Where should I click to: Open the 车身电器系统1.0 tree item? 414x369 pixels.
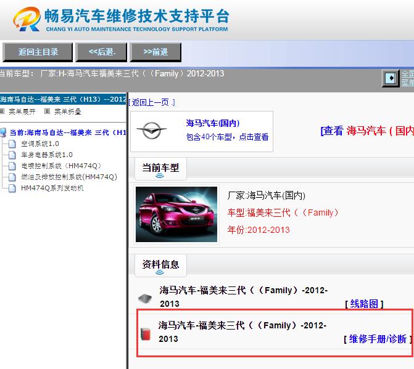point(47,155)
